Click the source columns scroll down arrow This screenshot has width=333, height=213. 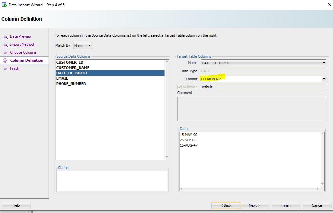167,157
